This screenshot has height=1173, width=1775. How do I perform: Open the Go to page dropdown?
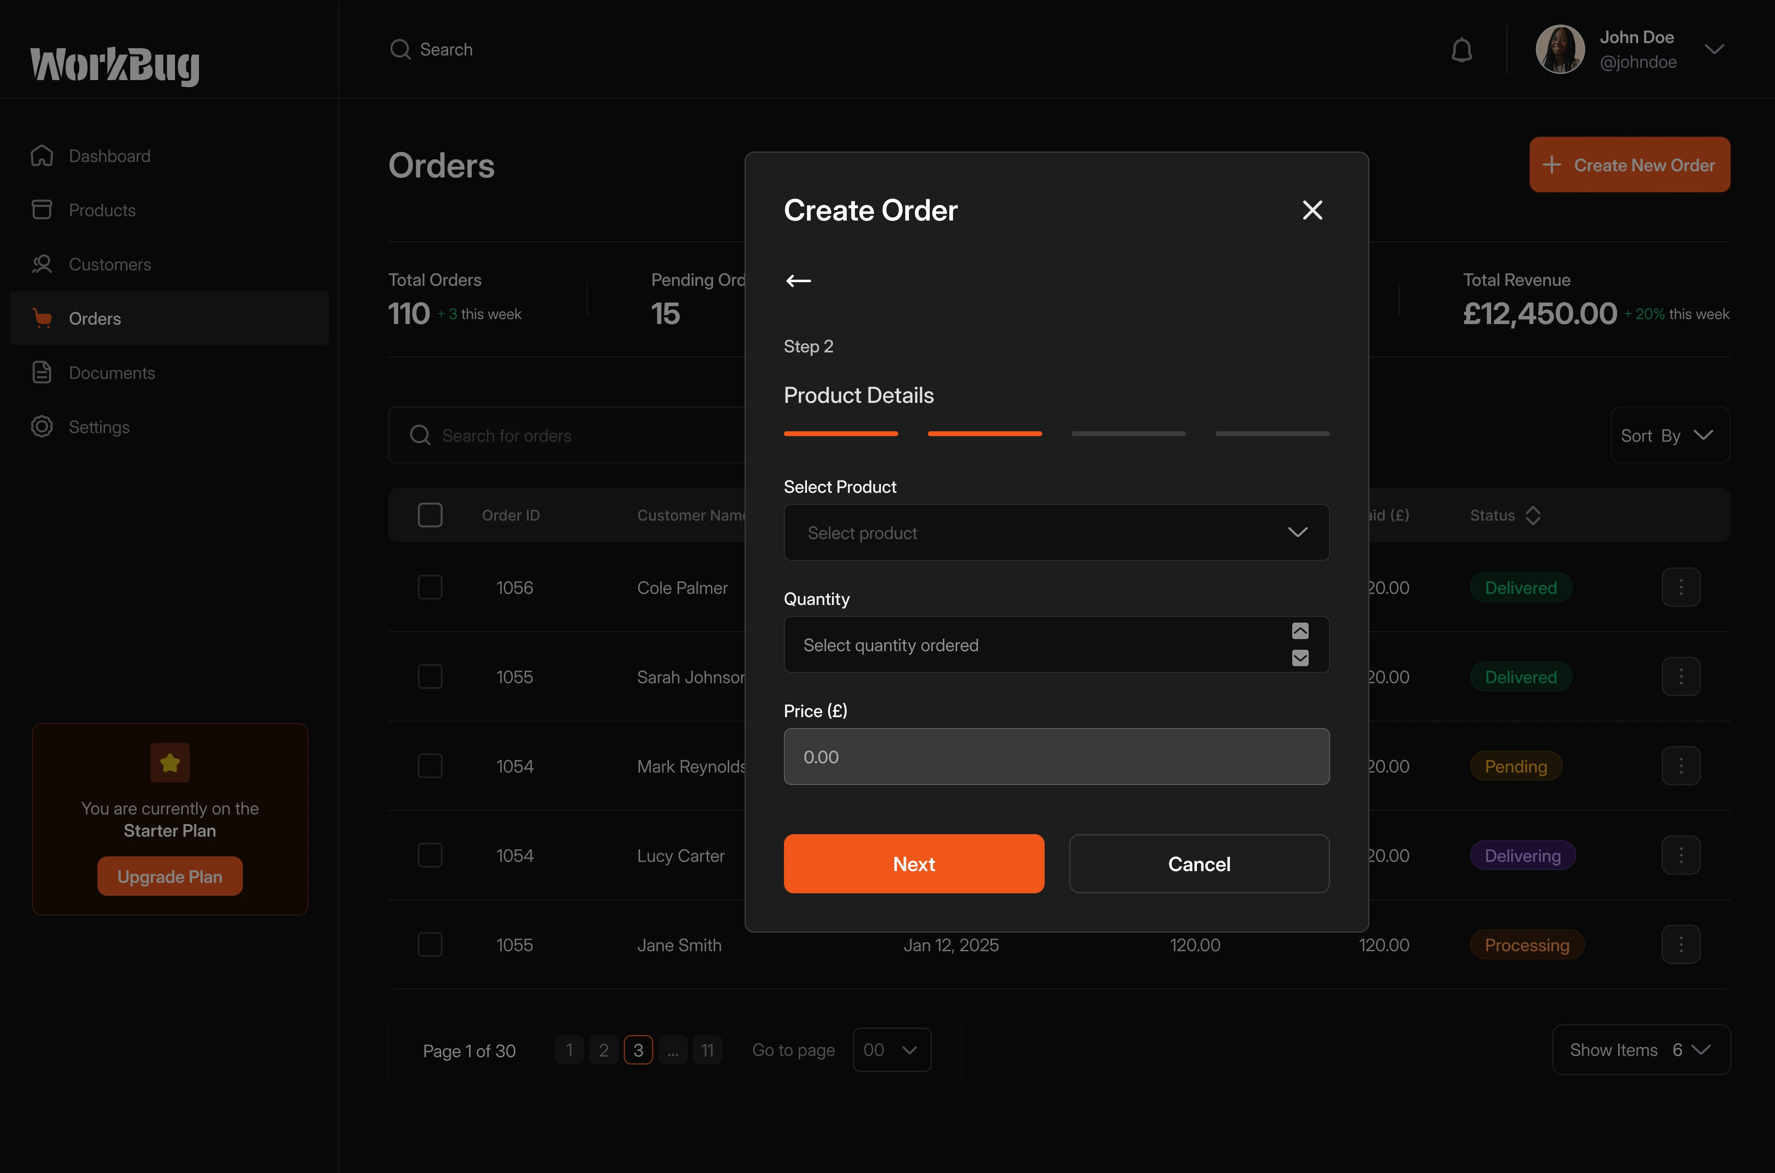pyautogui.click(x=892, y=1049)
